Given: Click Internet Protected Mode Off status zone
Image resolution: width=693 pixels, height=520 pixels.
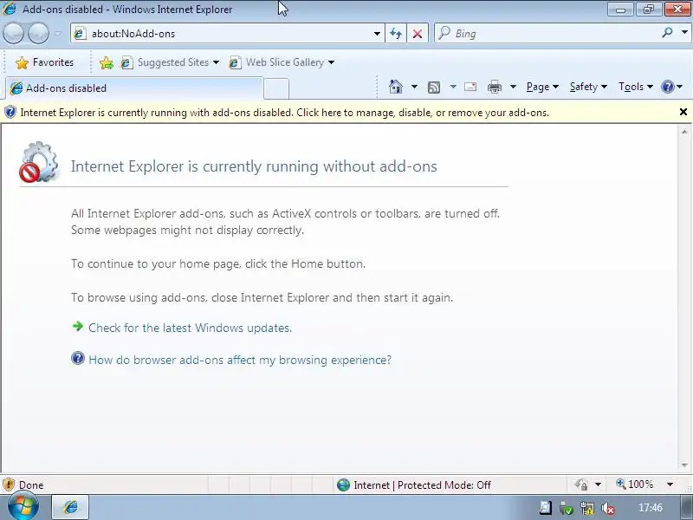Looking at the screenshot, I should click(414, 485).
